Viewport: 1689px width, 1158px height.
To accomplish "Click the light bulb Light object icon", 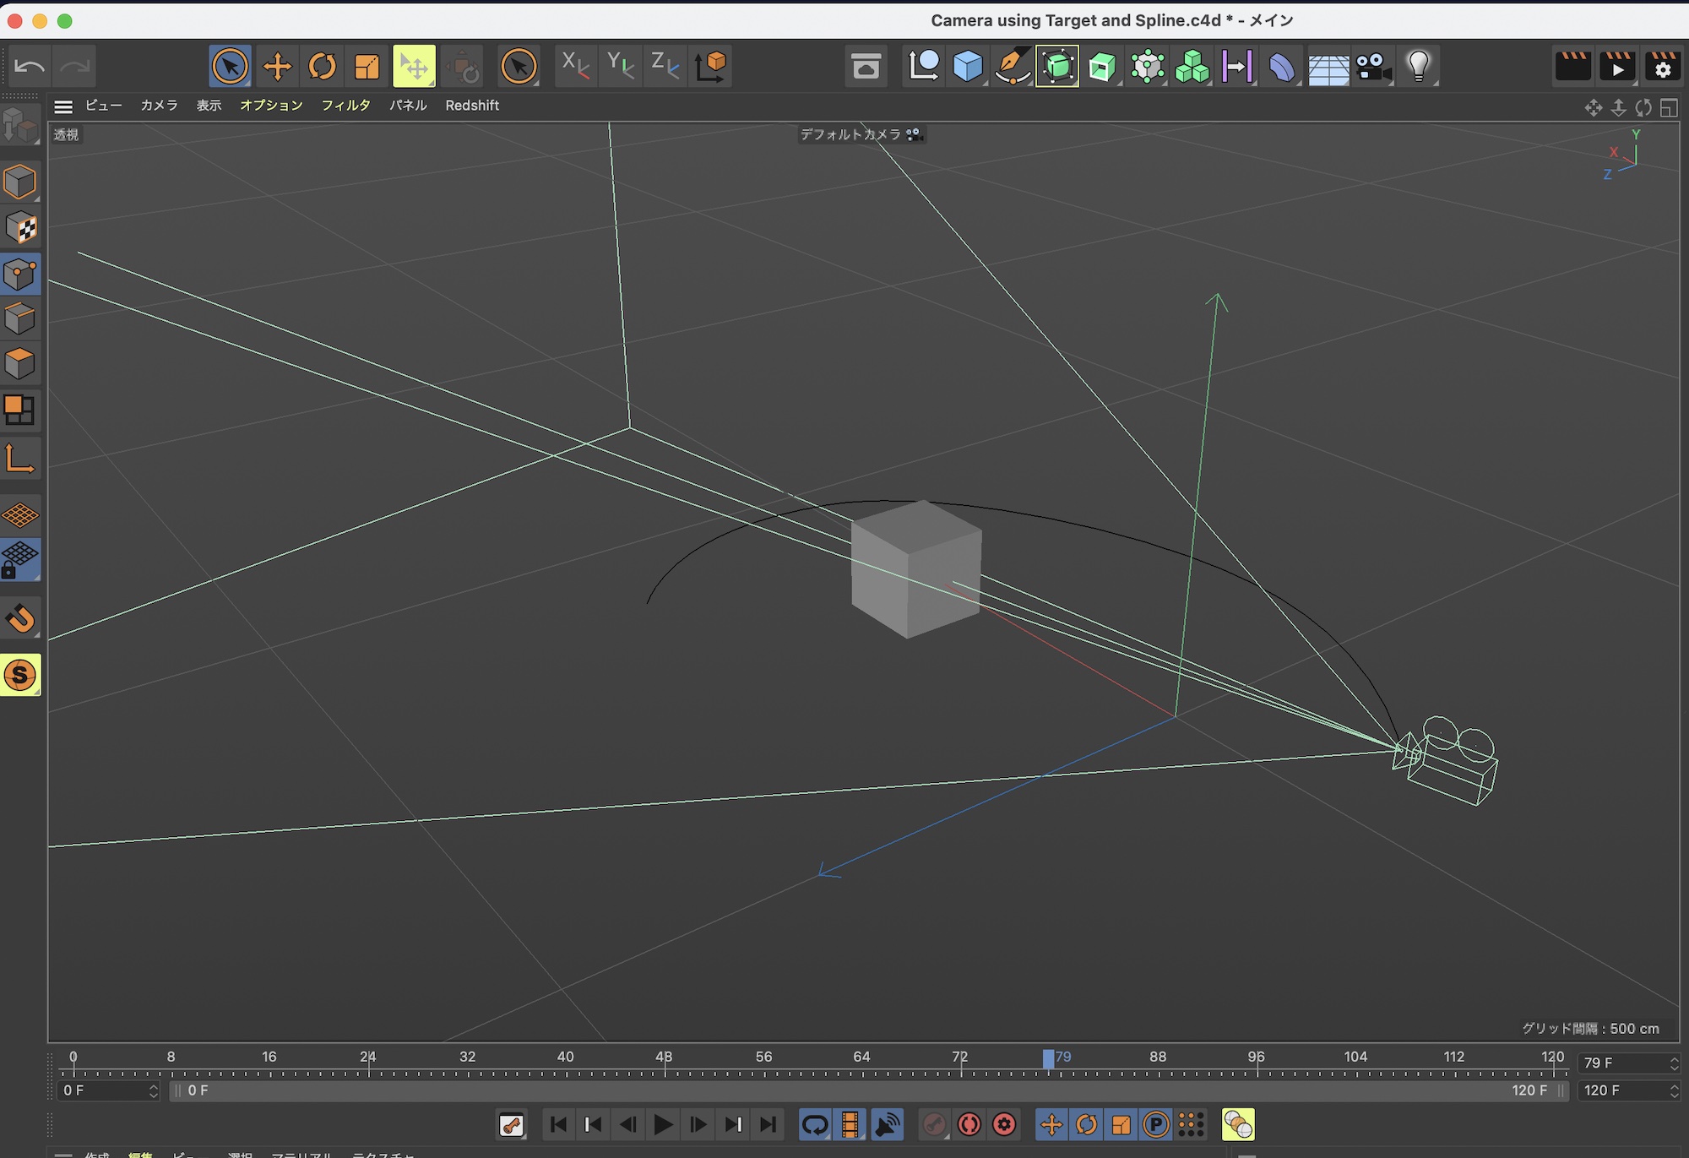I will coord(1418,66).
